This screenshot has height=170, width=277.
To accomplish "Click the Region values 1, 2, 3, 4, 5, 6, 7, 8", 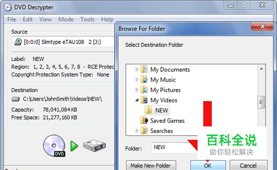I will coord(57,67).
